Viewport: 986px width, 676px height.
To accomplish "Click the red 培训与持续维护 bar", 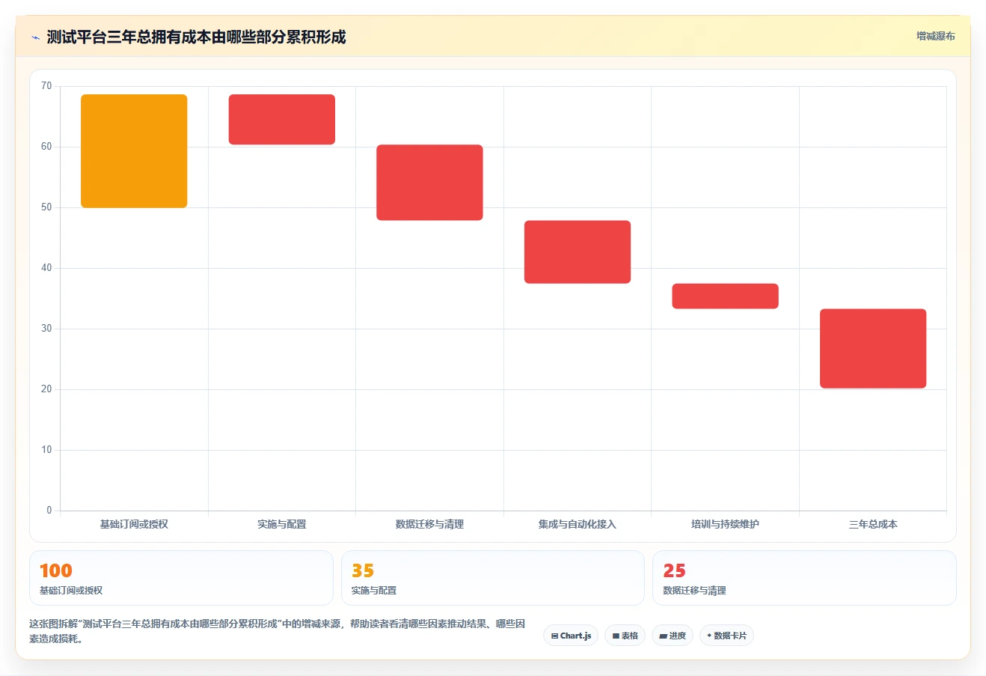I will pos(725,296).
